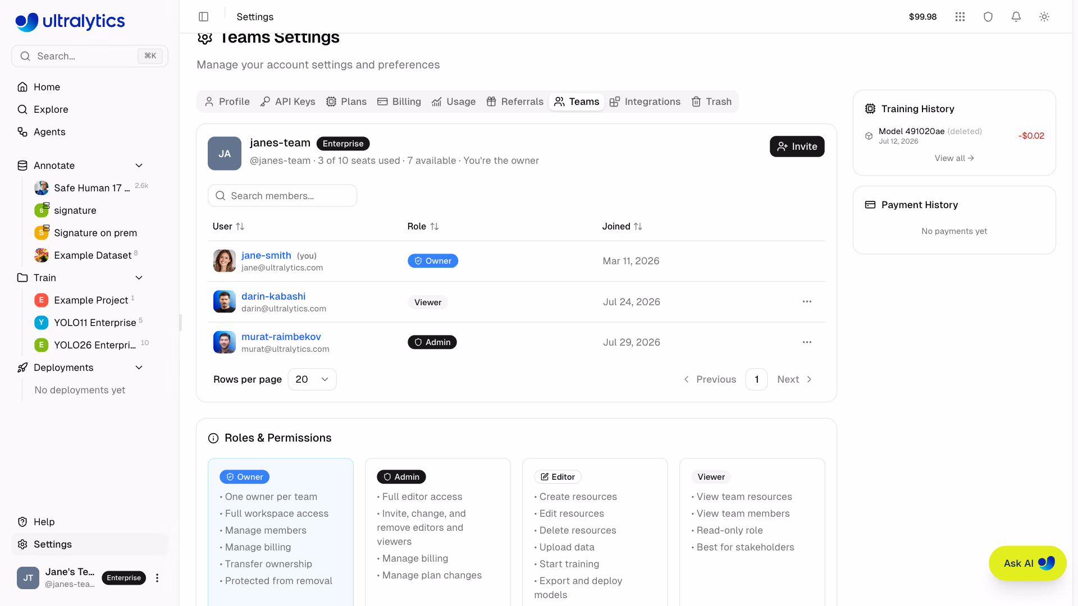Go to Next members page
The width and height of the screenshot is (1078, 606).
click(x=794, y=379)
